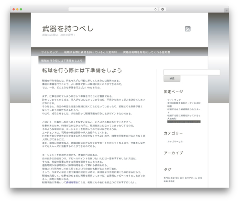
Task: Open the 難易度 tag
Action: [x=172, y=181]
